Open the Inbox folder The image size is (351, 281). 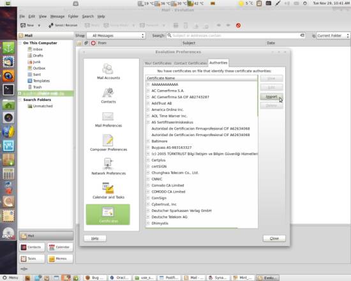[x=38, y=49]
